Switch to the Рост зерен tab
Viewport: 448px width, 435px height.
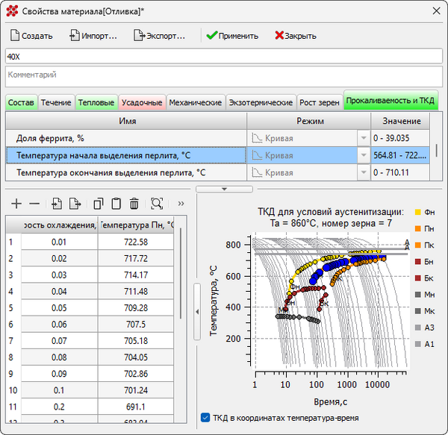coord(320,102)
